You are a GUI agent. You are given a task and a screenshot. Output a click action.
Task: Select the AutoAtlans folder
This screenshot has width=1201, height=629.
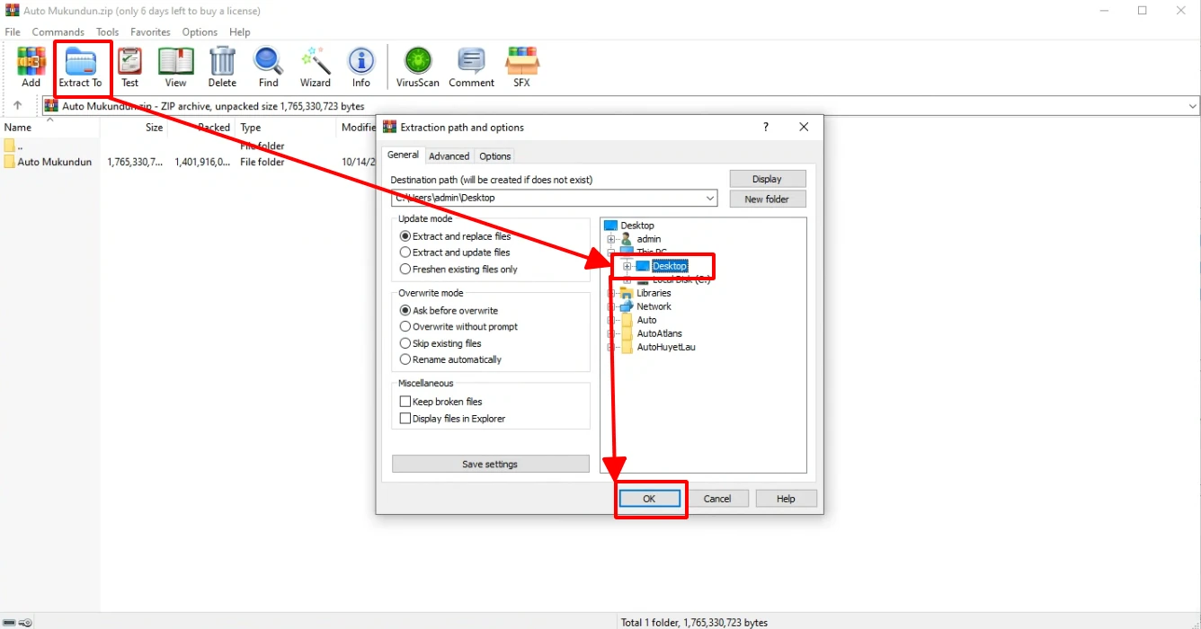(659, 333)
